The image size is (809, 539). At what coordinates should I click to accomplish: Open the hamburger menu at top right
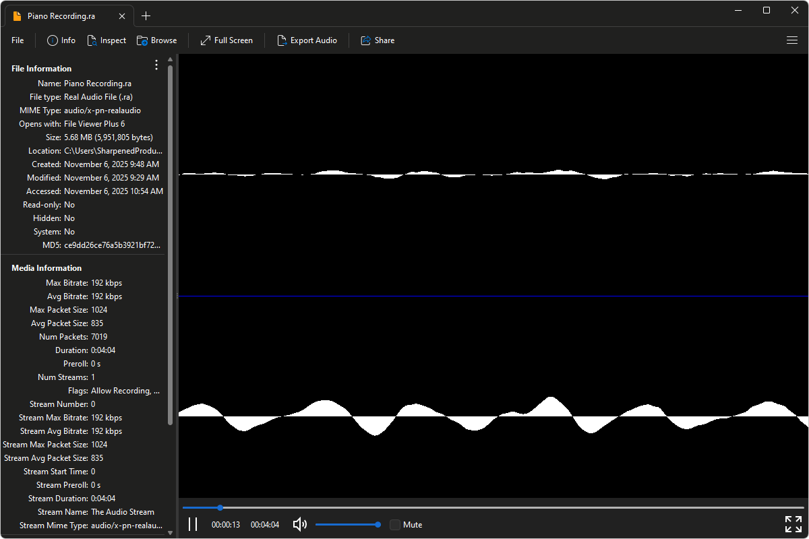click(792, 40)
